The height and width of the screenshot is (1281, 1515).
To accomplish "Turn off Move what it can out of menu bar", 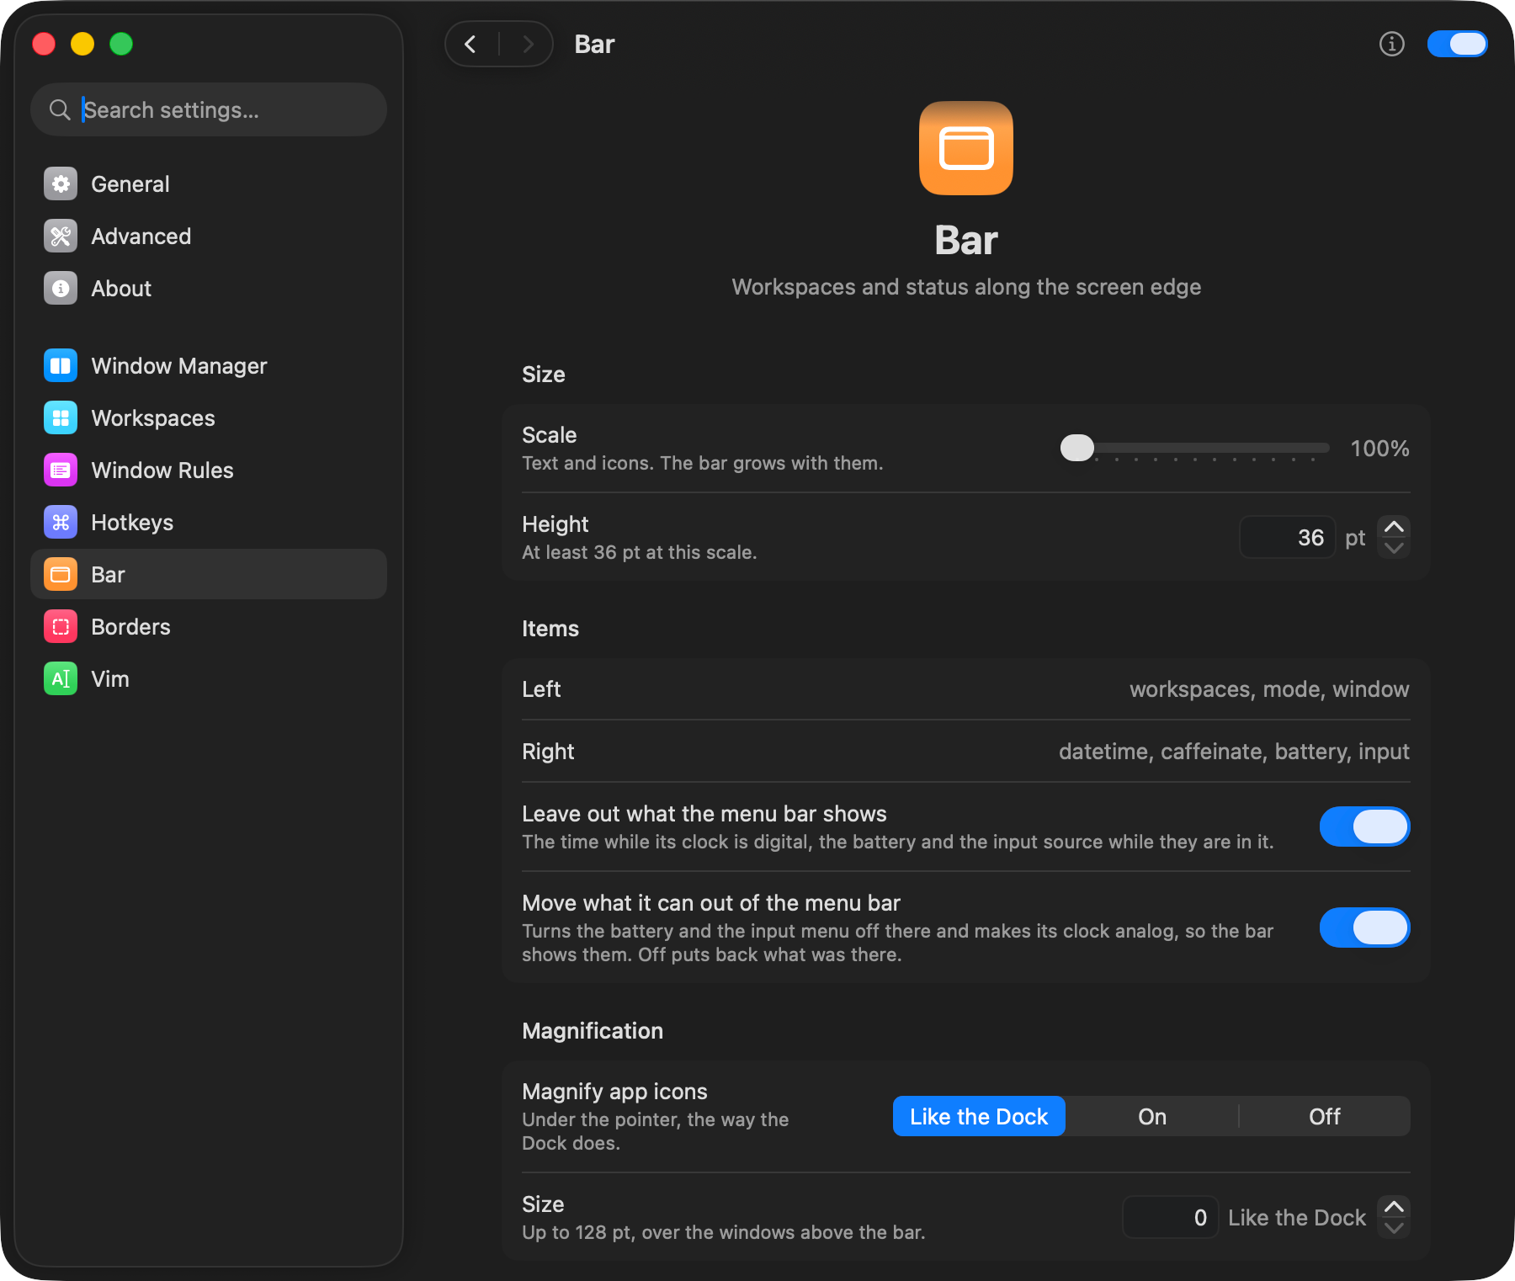I will point(1364,928).
